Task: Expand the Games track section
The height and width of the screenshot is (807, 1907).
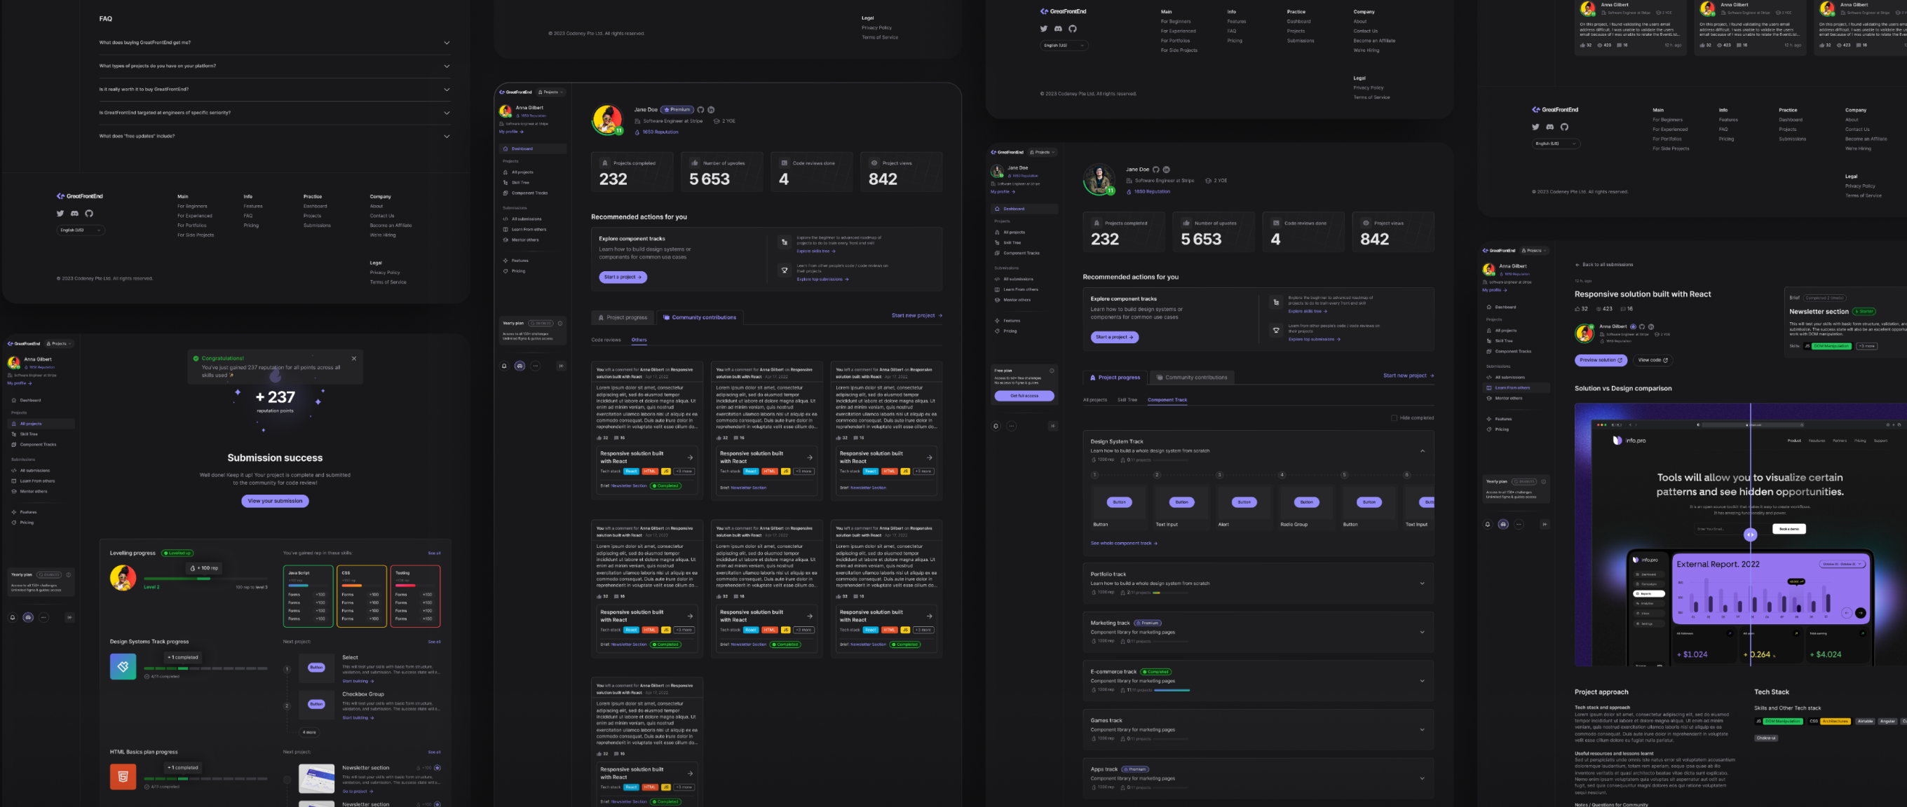Action: [1422, 729]
